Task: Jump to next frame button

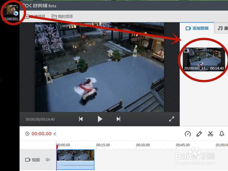Action: (x=118, y=119)
